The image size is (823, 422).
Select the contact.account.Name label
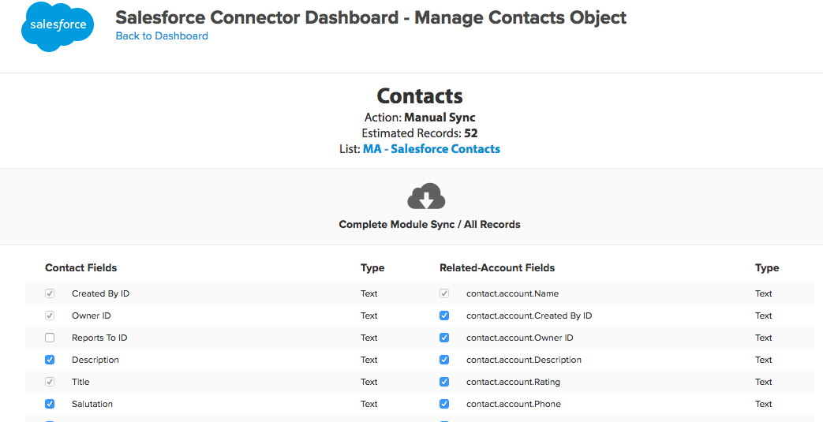(512, 293)
